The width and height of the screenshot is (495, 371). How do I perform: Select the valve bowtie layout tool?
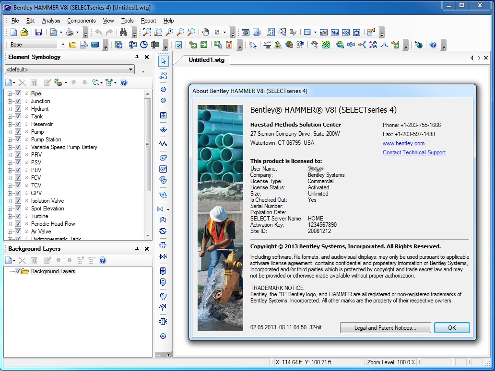pyautogui.click(x=160, y=209)
